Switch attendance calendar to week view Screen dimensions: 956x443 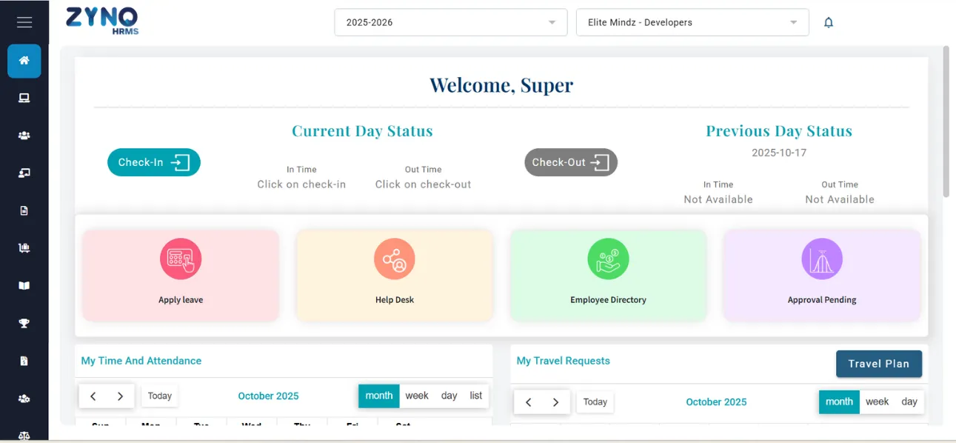417,396
